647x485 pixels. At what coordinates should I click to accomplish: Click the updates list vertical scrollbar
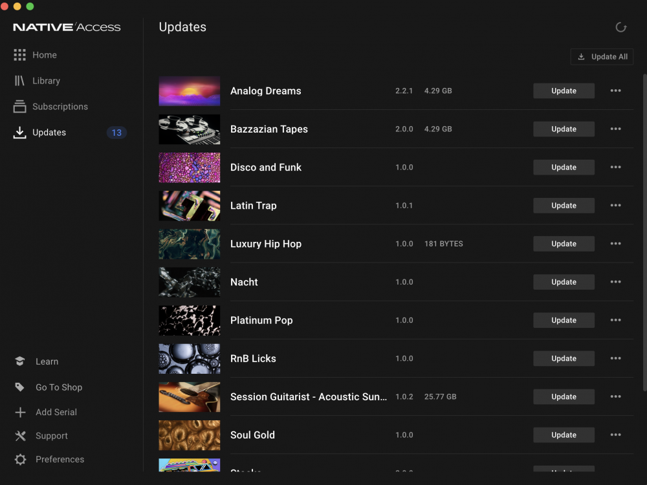click(x=644, y=233)
